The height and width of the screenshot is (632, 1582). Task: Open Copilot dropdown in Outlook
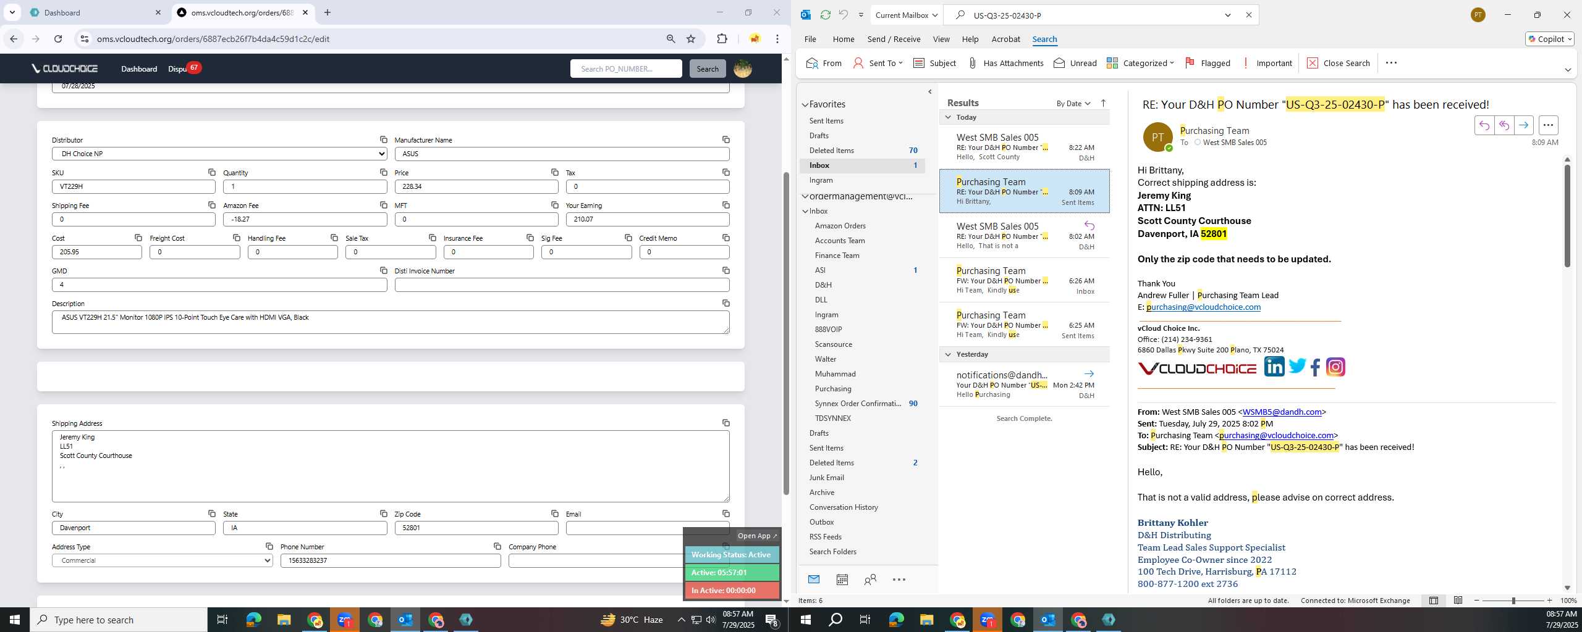pos(1550,39)
